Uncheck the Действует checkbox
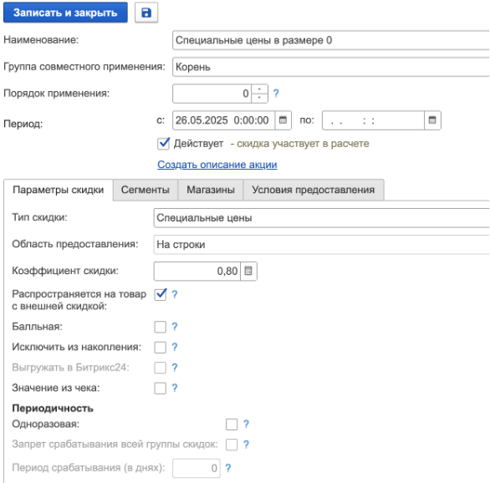 point(164,144)
